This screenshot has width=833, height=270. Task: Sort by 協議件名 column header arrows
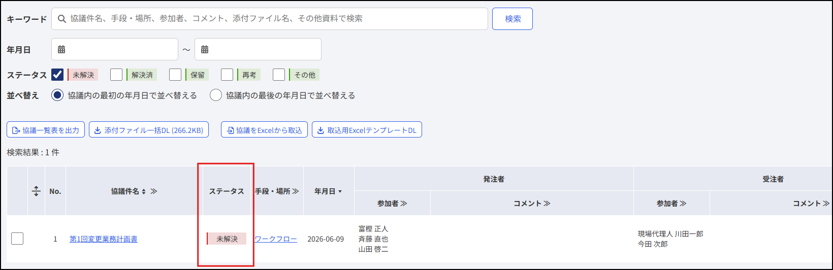144,191
